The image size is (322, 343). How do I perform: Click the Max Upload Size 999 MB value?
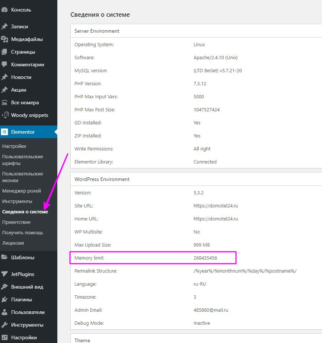[x=201, y=245]
